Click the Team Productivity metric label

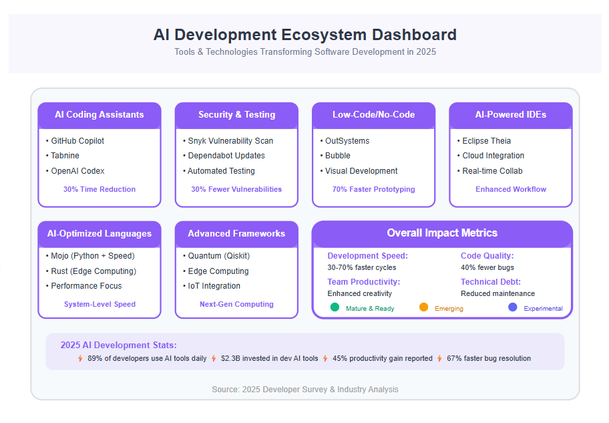tap(363, 282)
